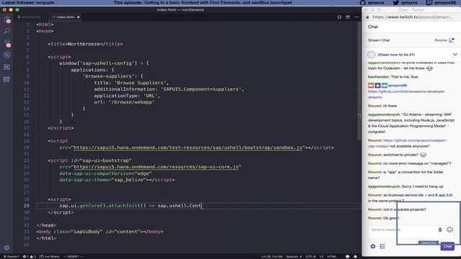Image resolution: width=461 pixels, height=259 pixels.
Task: Open Twitch chat settings gear
Action: [373, 246]
